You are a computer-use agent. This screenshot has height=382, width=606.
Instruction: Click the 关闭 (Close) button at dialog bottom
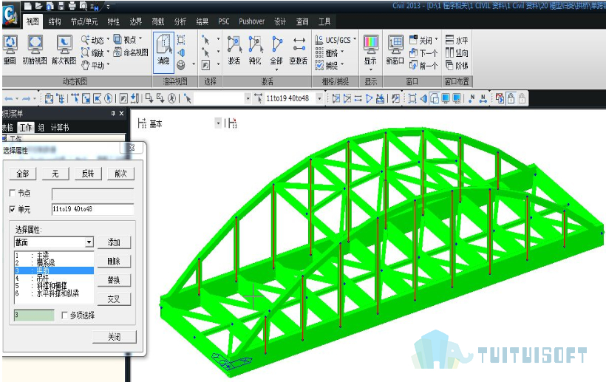[x=115, y=337]
